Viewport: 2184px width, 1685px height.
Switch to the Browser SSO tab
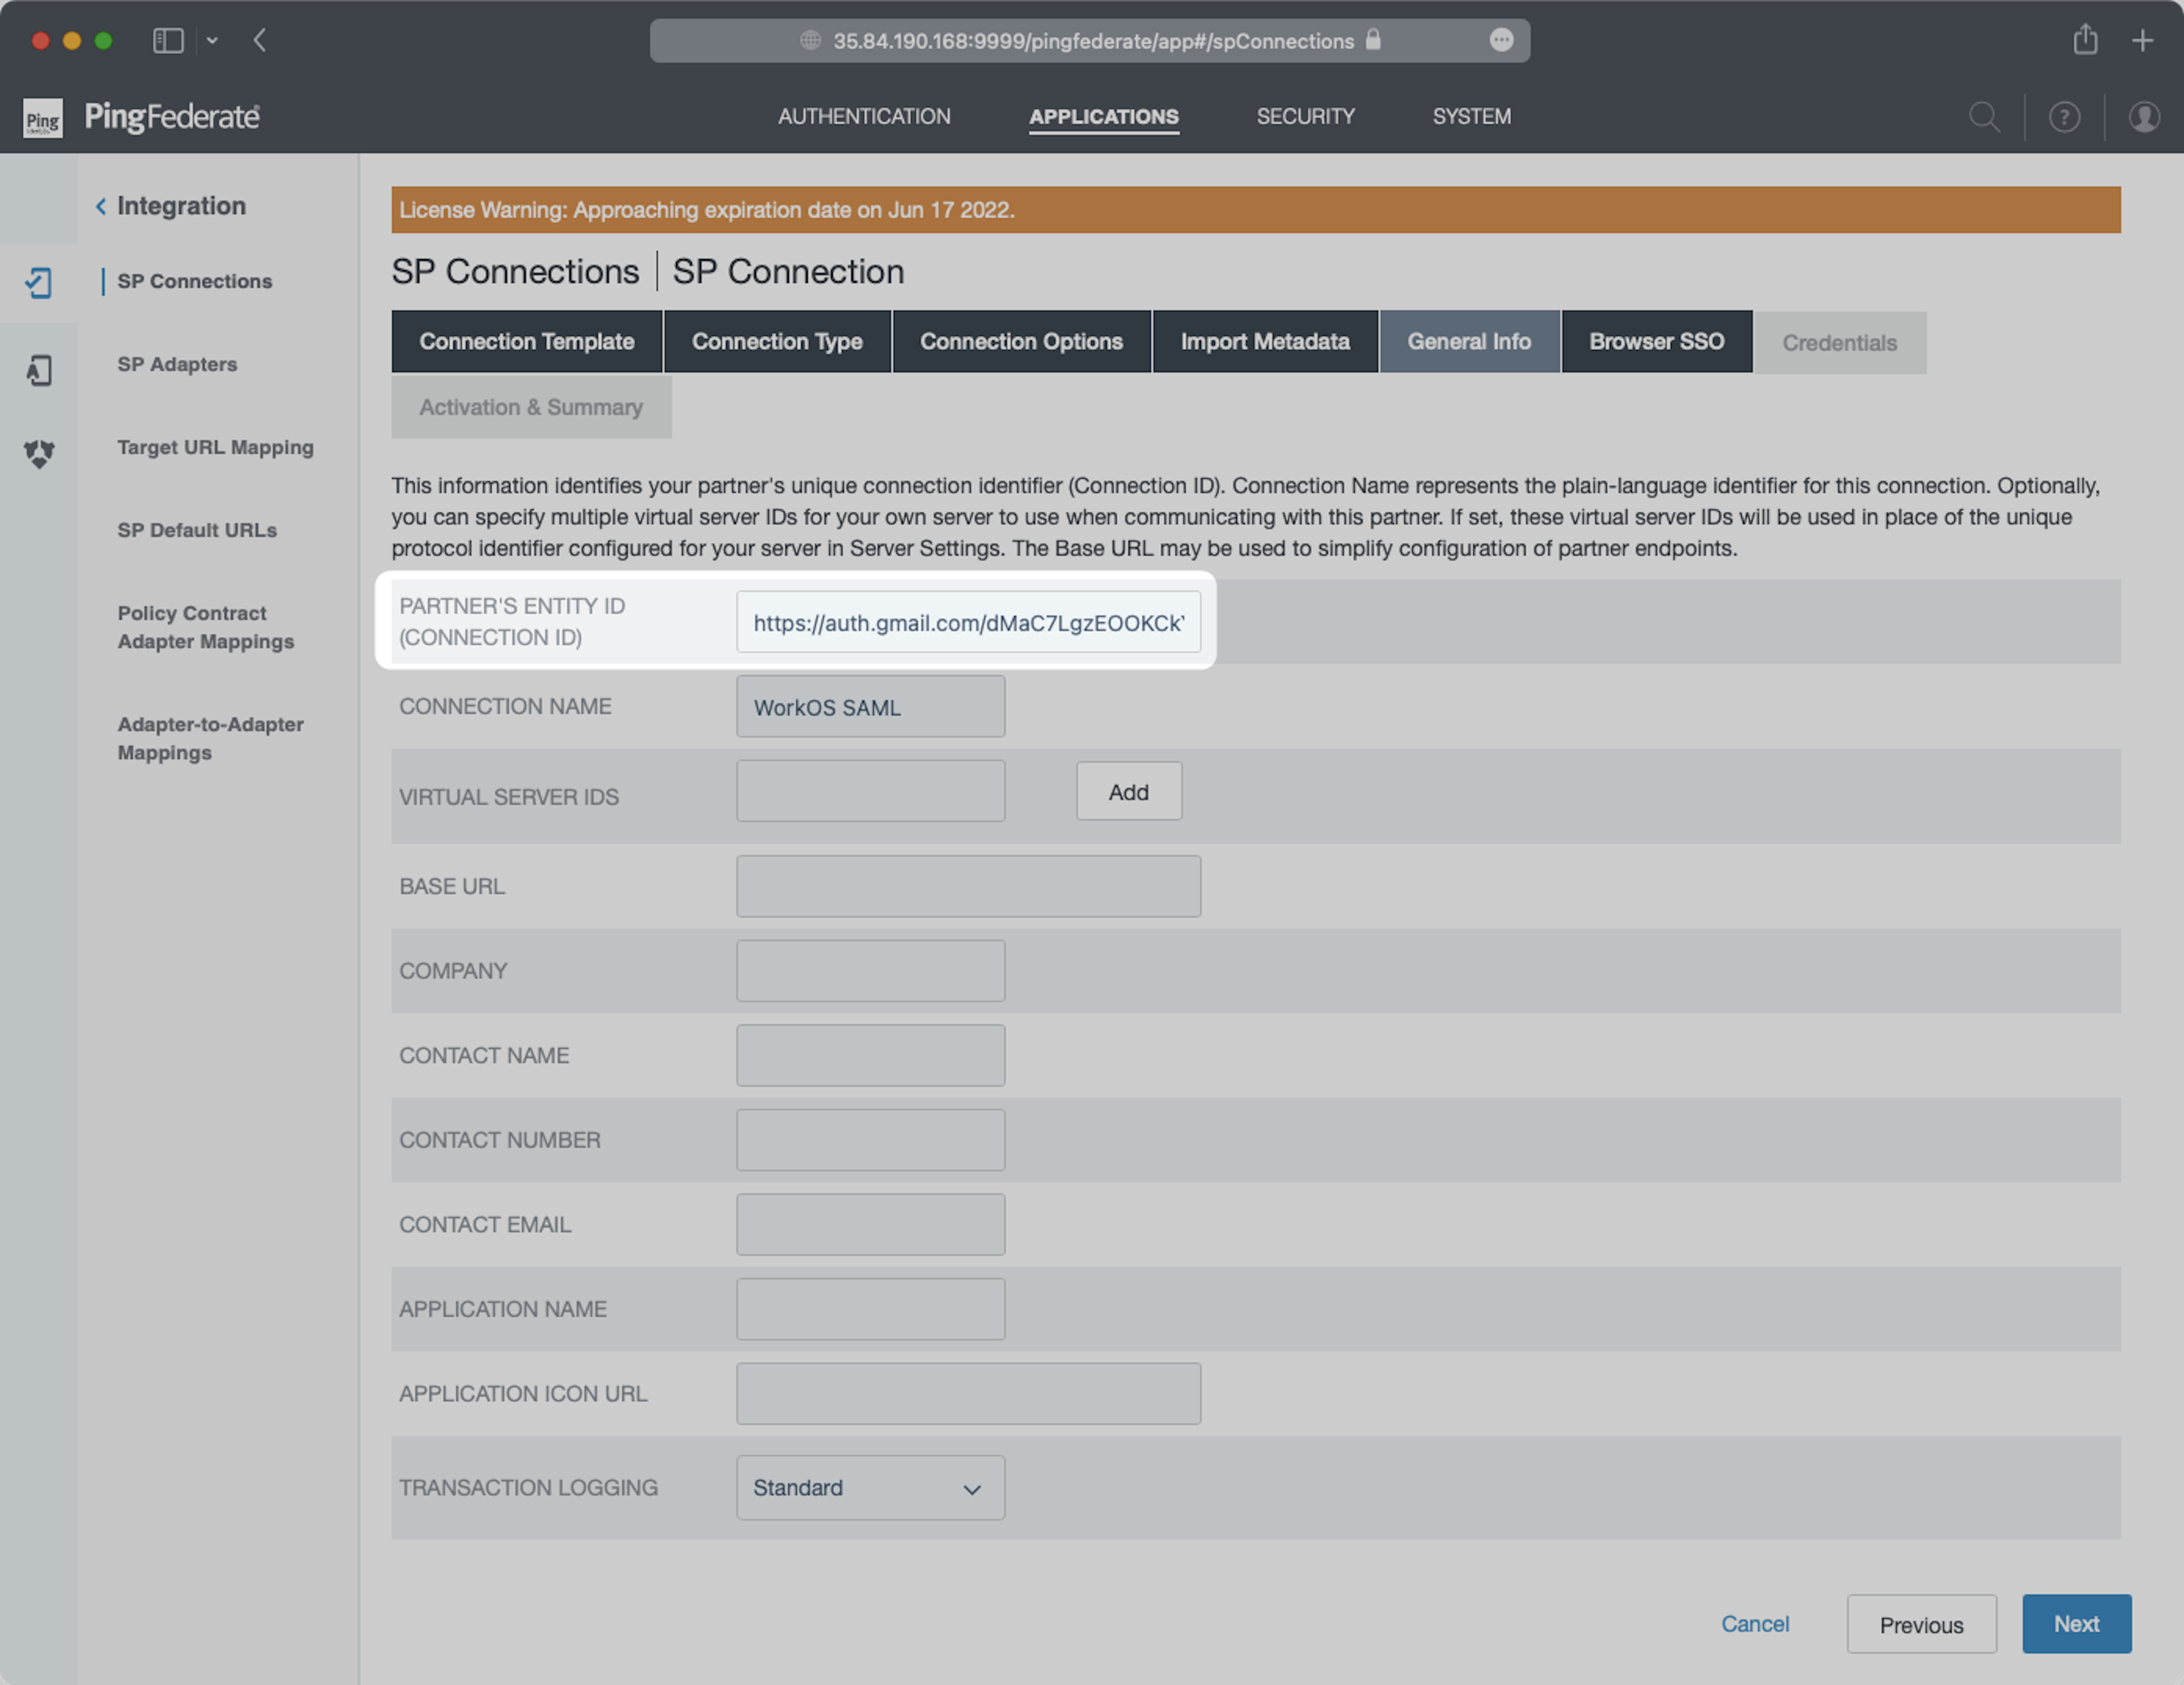[1656, 342]
